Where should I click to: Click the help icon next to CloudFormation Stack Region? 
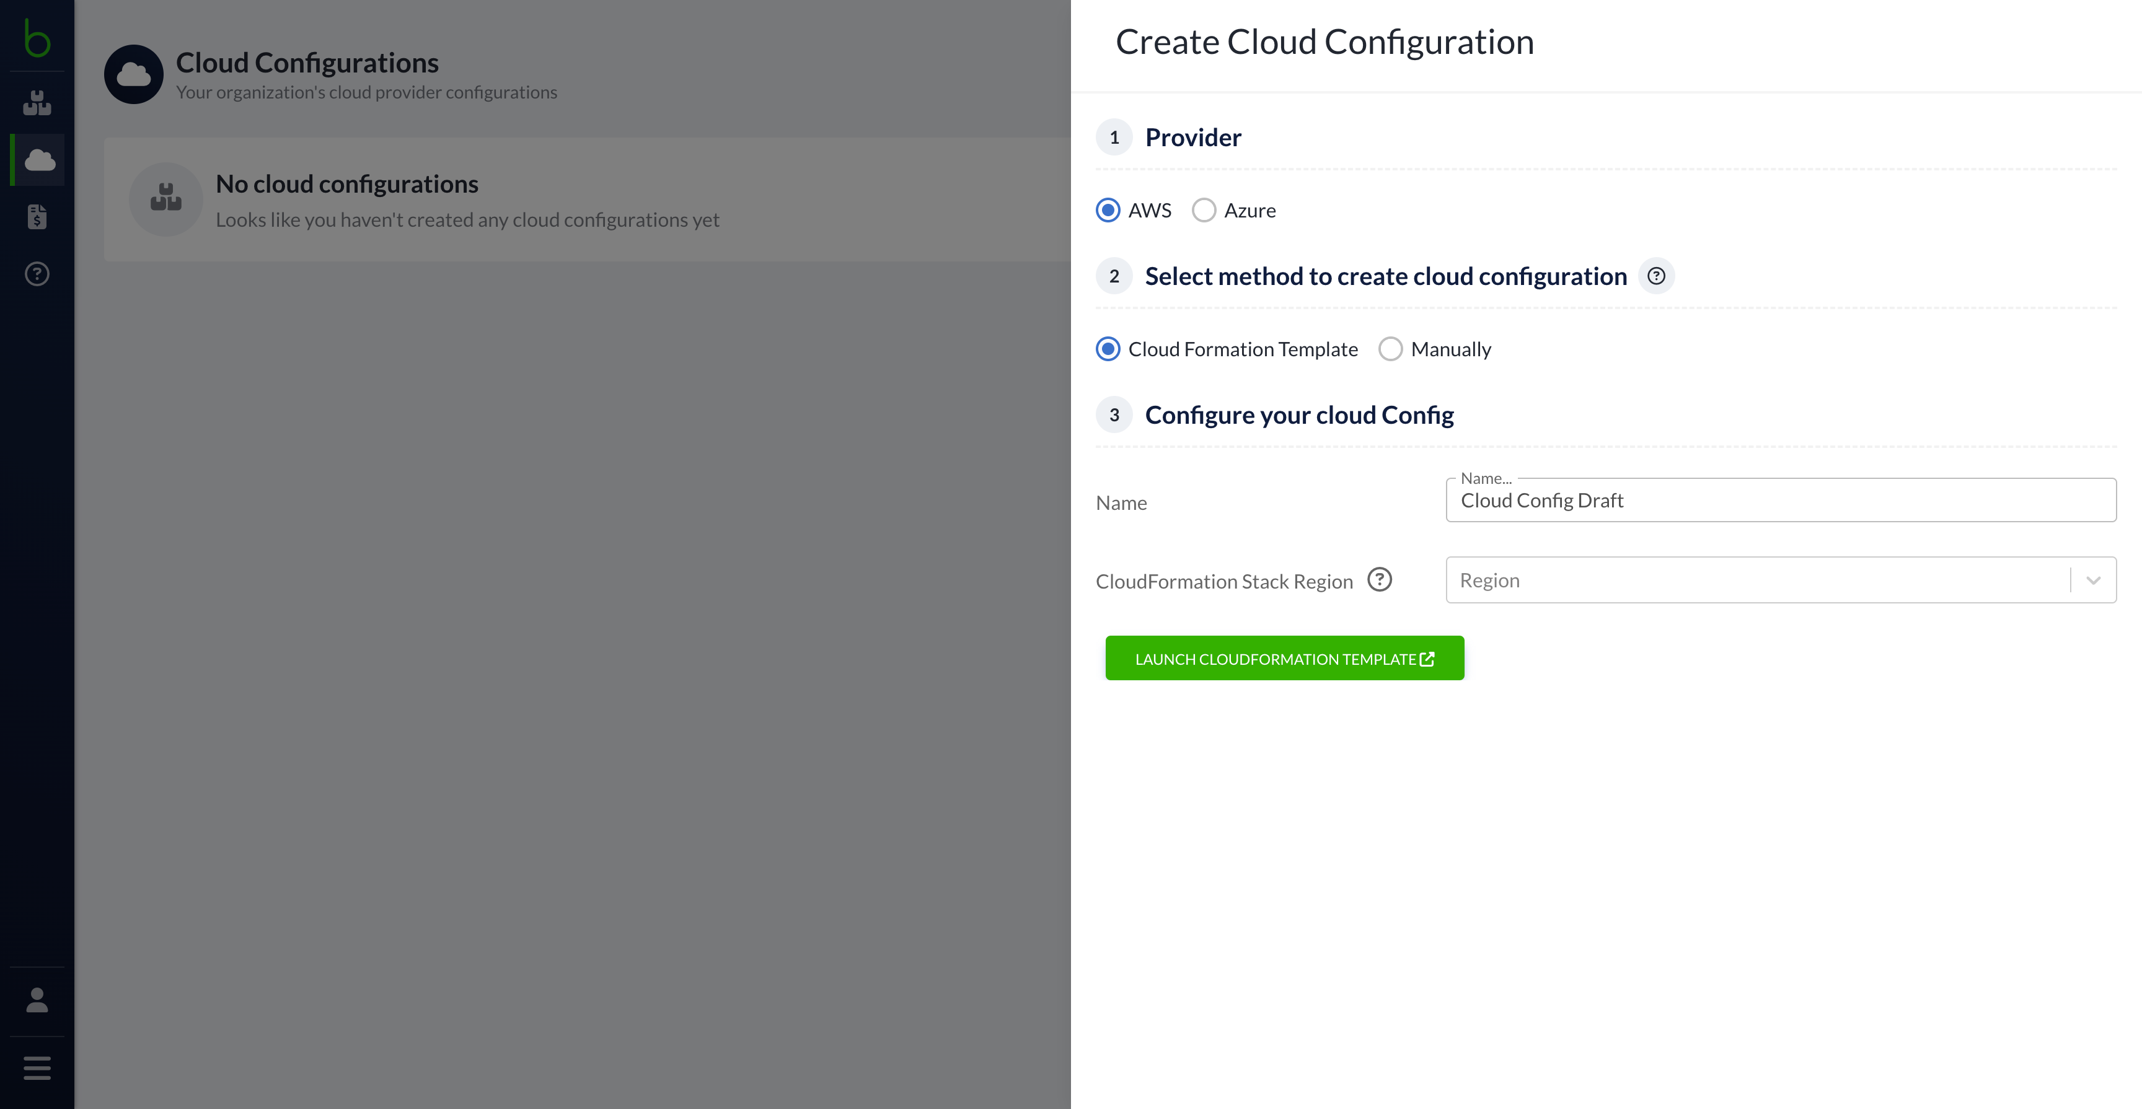click(x=1381, y=580)
